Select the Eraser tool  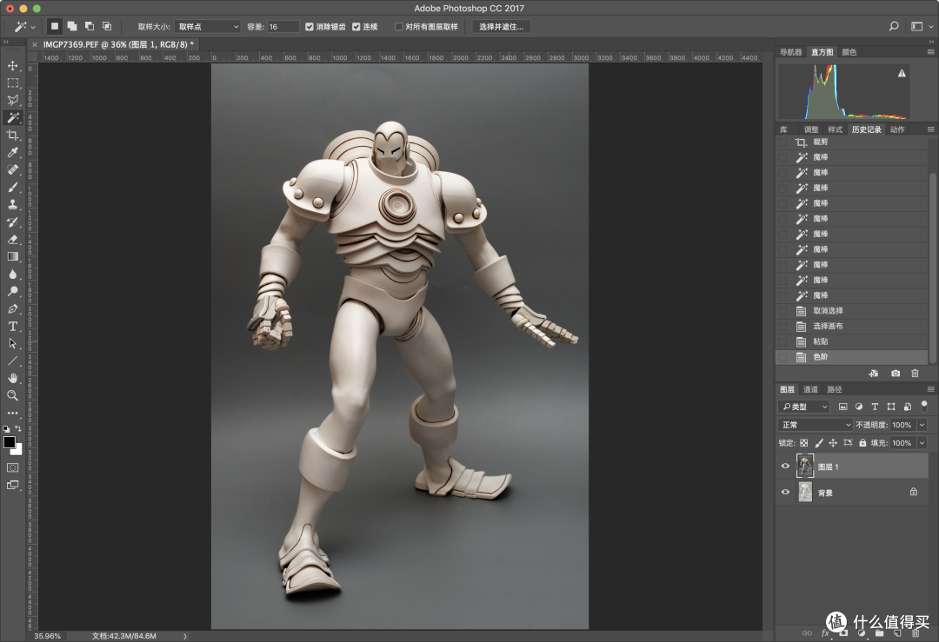[x=12, y=239]
